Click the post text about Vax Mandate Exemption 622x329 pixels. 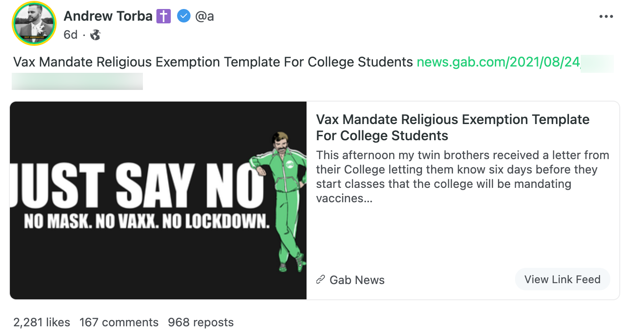pyautogui.click(x=213, y=62)
